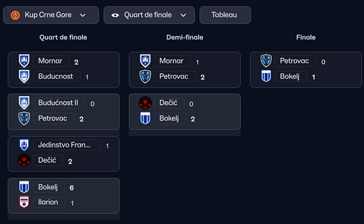The width and height of the screenshot is (364, 224).
Task: Click the eye icon beside Quart de finale
Action: (x=115, y=15)
